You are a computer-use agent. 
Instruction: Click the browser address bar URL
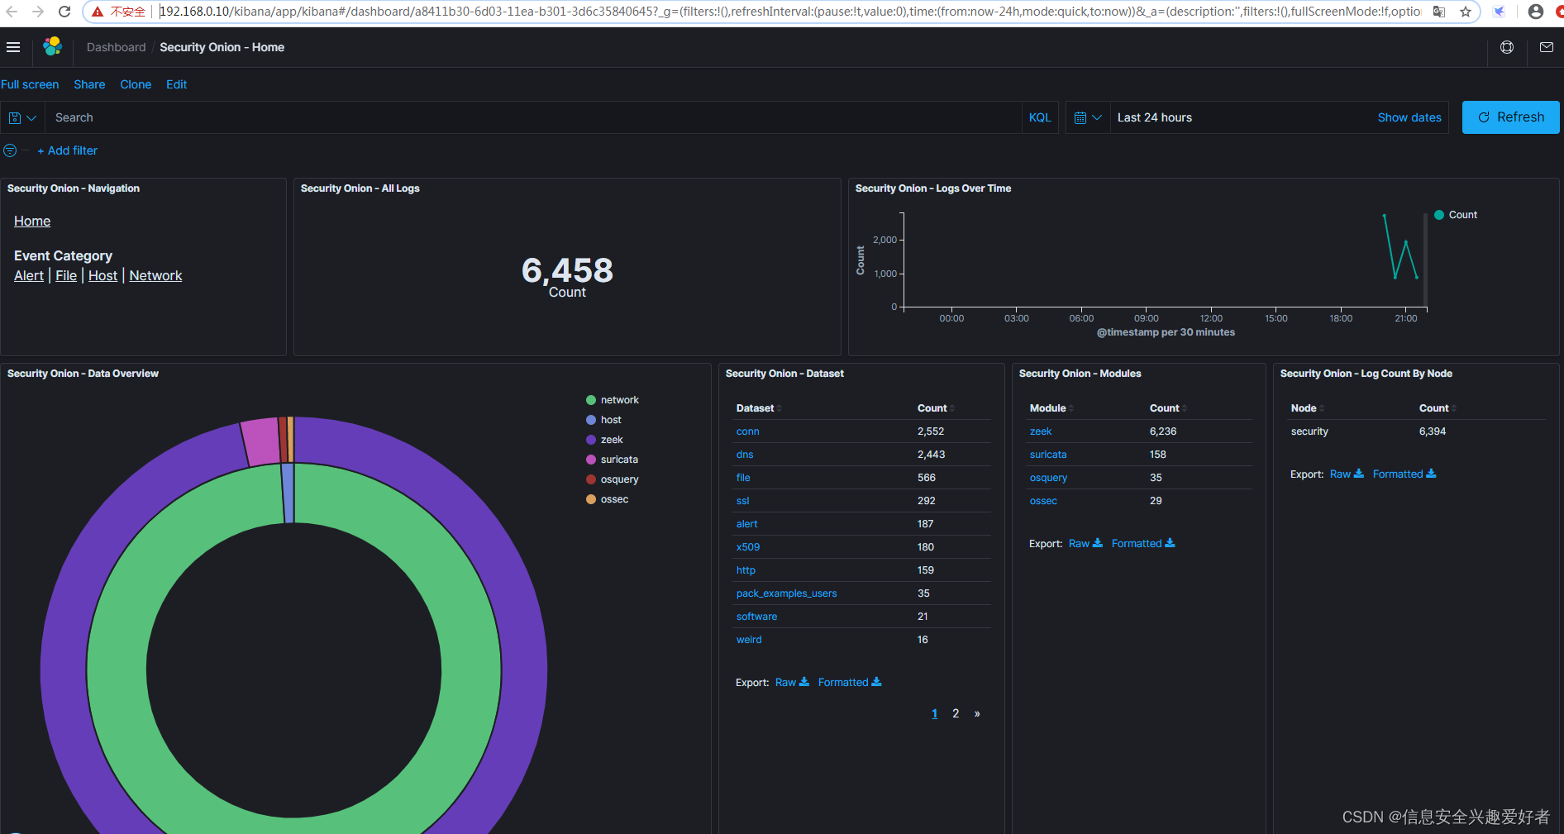[789, 12]
